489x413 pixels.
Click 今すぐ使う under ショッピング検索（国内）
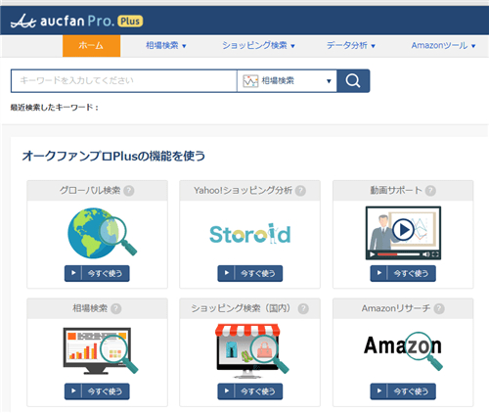[250, 391]
